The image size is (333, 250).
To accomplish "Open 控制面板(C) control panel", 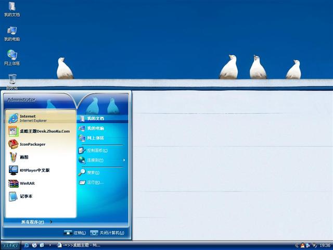I will point(97,150).
